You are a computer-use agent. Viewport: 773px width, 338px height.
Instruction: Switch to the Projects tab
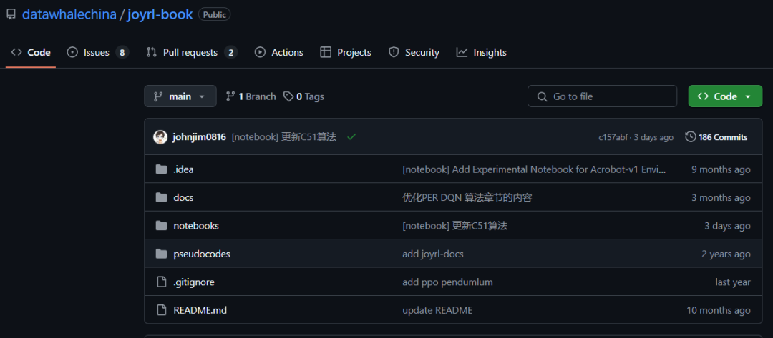pyautogui.click(x=345, y=52)
